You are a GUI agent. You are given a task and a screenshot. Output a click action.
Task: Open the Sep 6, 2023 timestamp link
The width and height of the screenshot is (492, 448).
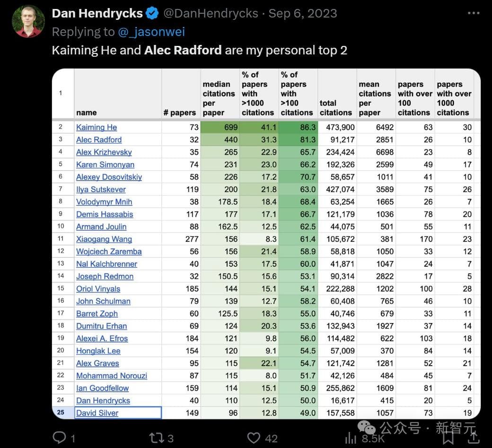click(x=303, y=13)
